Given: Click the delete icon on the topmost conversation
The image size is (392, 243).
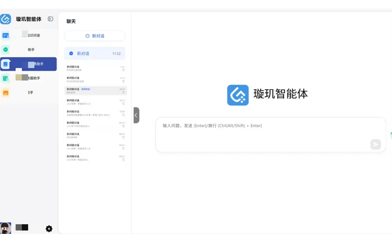Looking at the screenshot, I should pos(123,70).
